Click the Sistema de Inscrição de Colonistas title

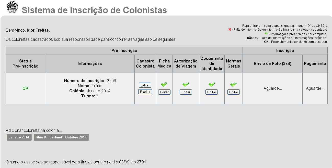94,10
